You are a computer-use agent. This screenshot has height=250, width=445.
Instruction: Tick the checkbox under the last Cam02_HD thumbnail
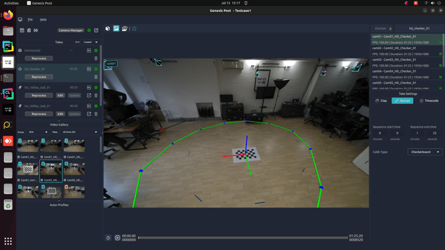(x=65, y=180)
